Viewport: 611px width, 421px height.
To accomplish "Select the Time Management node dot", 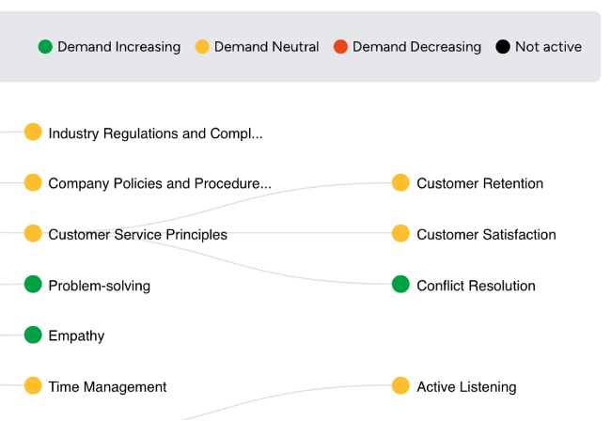I will pos(33,385).
